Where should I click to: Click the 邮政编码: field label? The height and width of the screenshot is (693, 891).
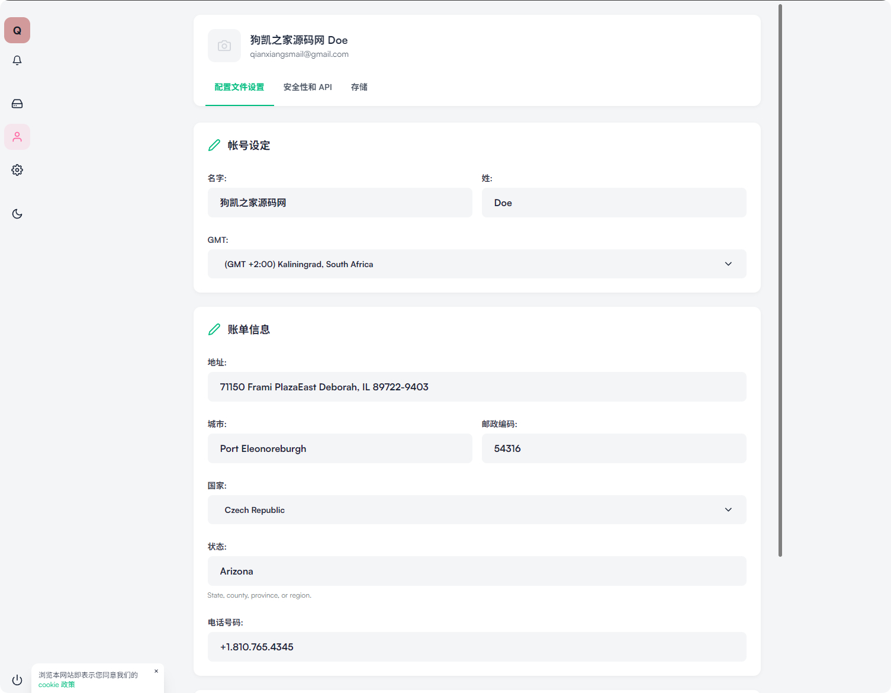(x=500, y=424)
